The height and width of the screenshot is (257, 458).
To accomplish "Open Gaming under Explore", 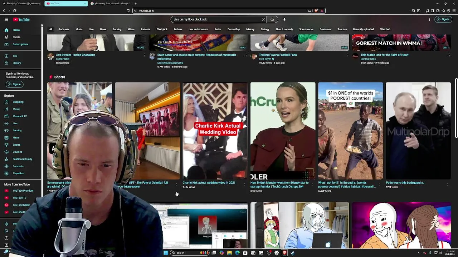I will coord(21,130).
